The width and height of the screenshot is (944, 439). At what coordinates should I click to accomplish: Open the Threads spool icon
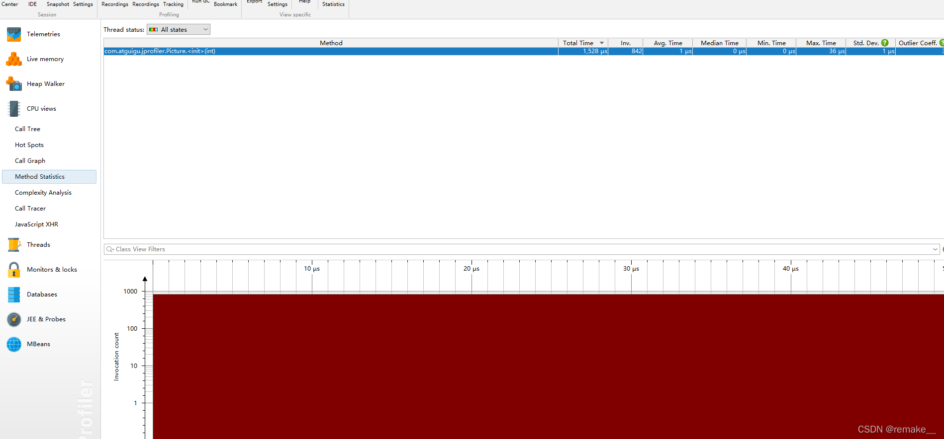pyautogui.click(x=14, y=245)
